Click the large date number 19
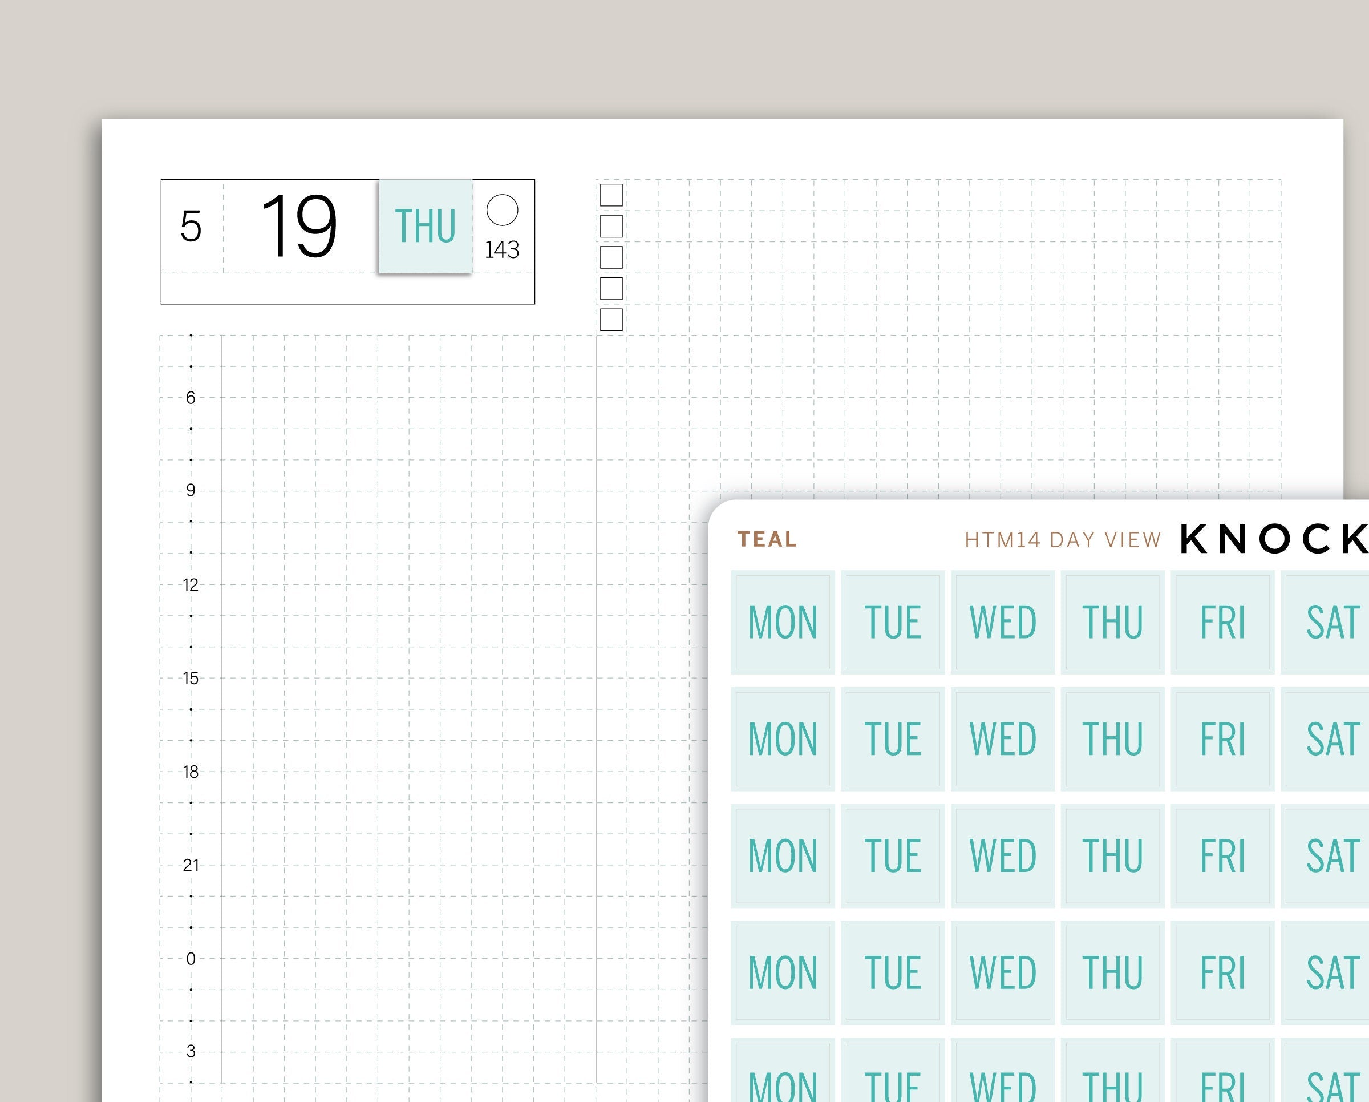 (298, 226)
